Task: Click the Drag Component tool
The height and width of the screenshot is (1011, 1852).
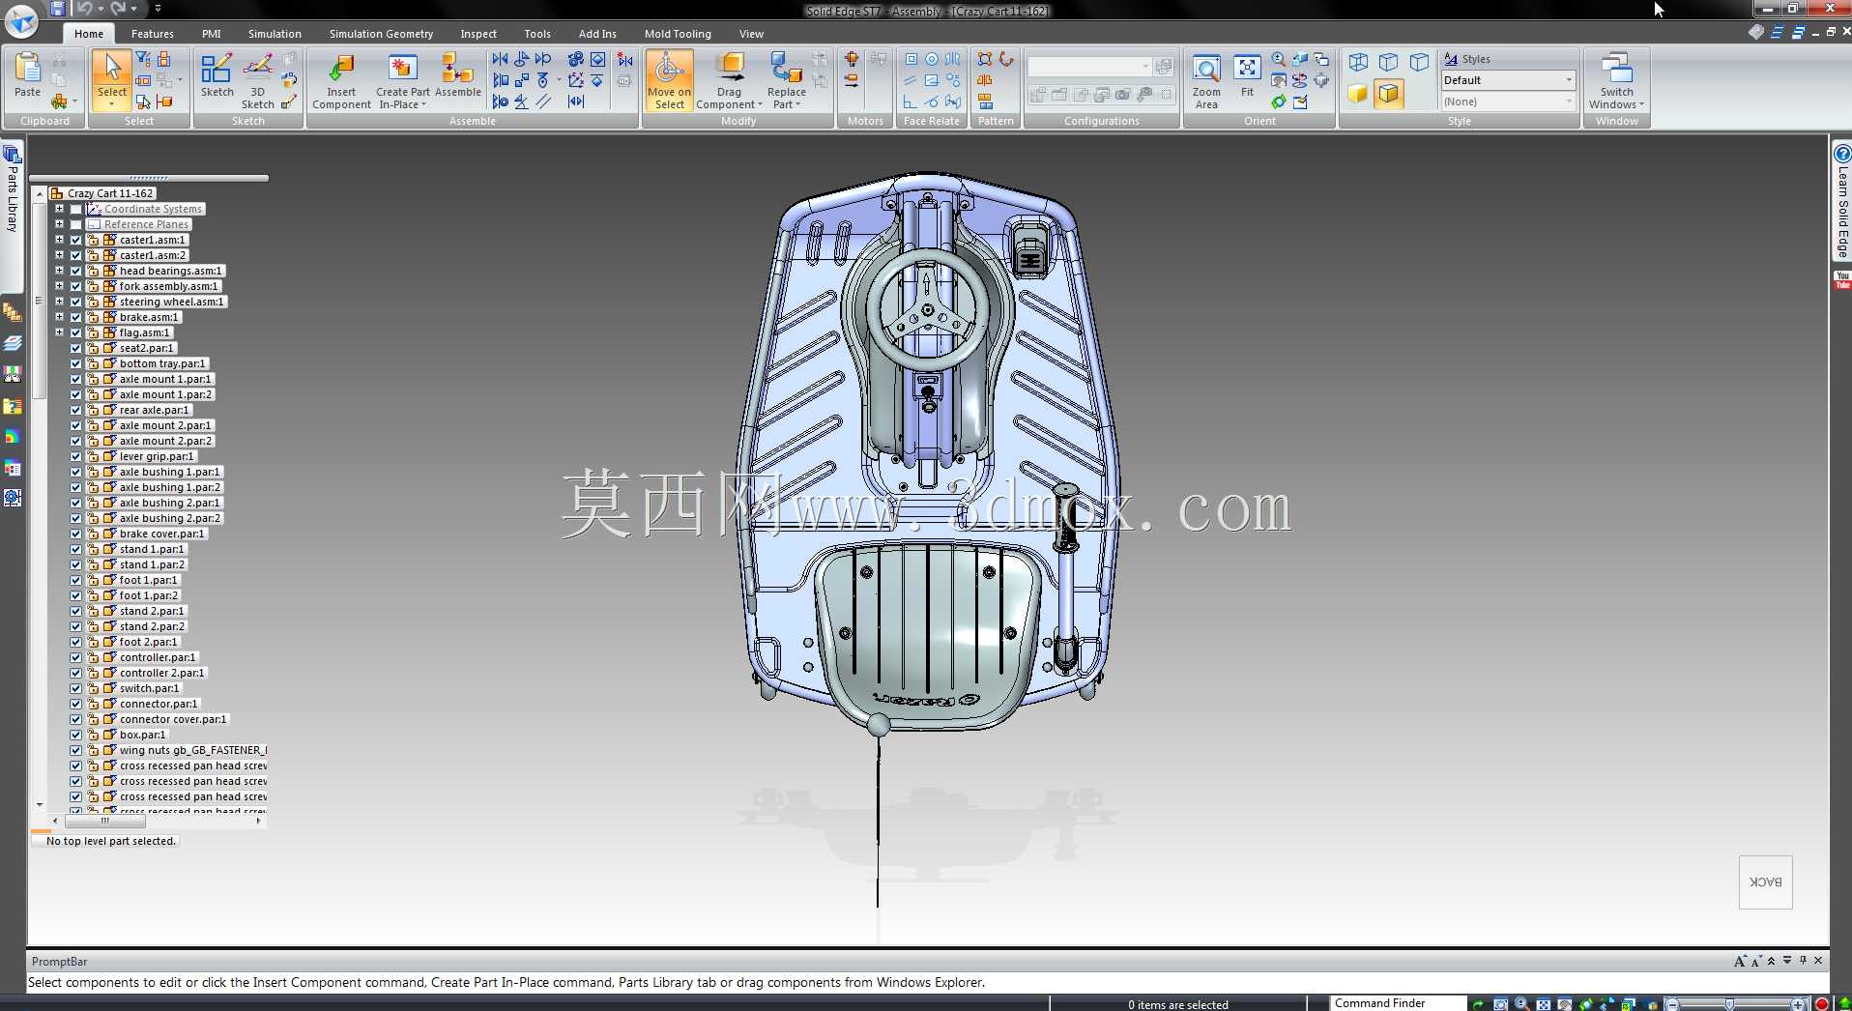Action: 729,81
